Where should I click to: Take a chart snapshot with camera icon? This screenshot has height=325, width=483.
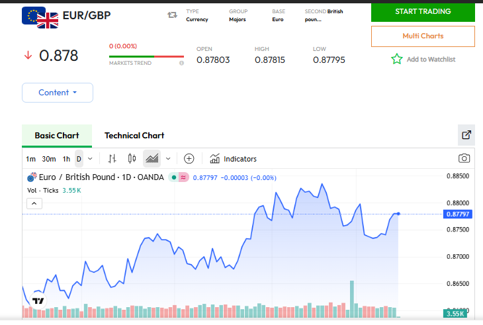(x=464, y=159)
